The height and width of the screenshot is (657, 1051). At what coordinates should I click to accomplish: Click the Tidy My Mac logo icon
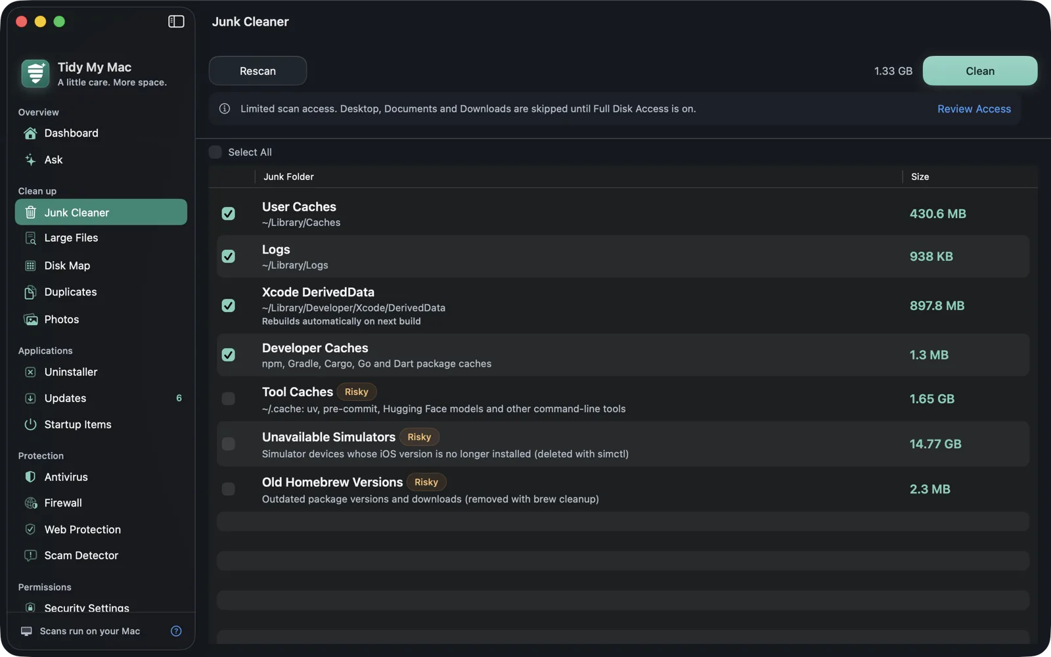[x=35, y=74]
